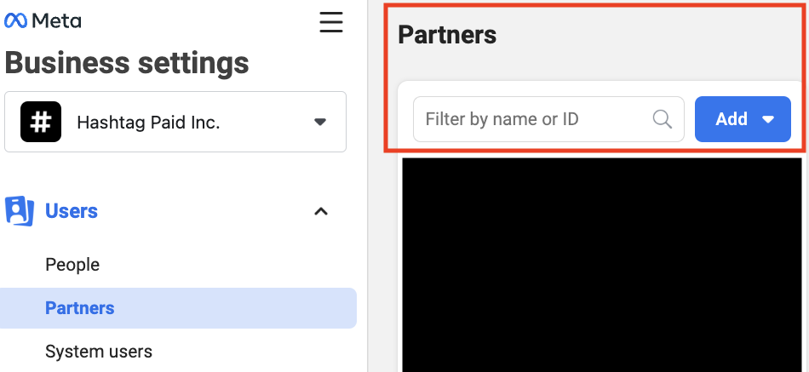809x372 pixels.
Task: Click the vertical divider beside the sidebar
Action: pos(367,255)
